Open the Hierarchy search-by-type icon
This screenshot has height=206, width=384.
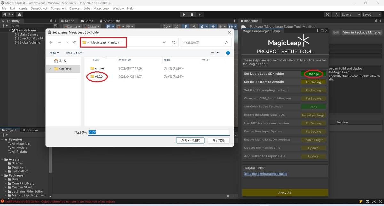(56, 26)
